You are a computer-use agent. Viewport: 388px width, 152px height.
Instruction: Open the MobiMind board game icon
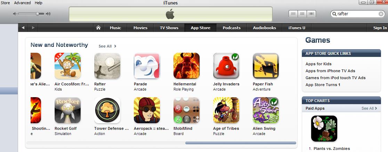click(186, 110)
